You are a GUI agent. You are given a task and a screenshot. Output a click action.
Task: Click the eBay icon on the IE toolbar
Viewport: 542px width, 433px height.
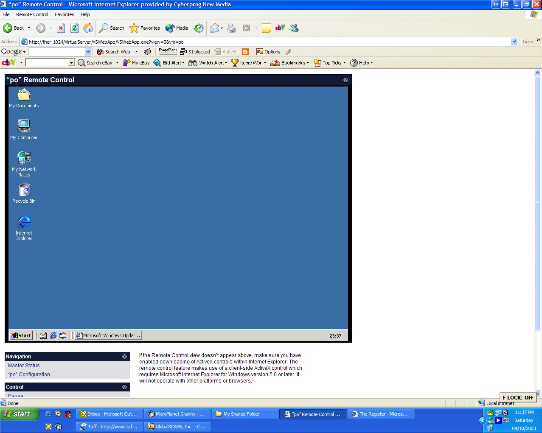(x=280, y=28)
